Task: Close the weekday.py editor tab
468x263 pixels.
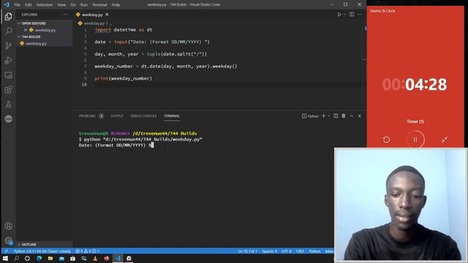Action: [107, 15]
